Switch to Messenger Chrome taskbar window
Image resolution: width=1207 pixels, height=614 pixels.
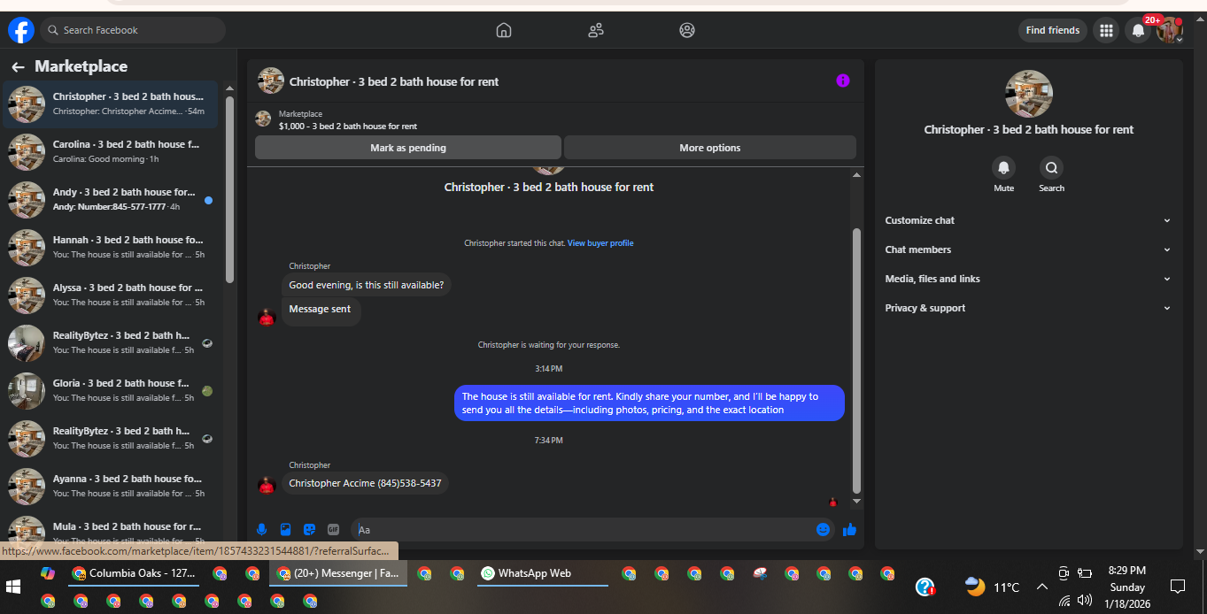point(338,573)
